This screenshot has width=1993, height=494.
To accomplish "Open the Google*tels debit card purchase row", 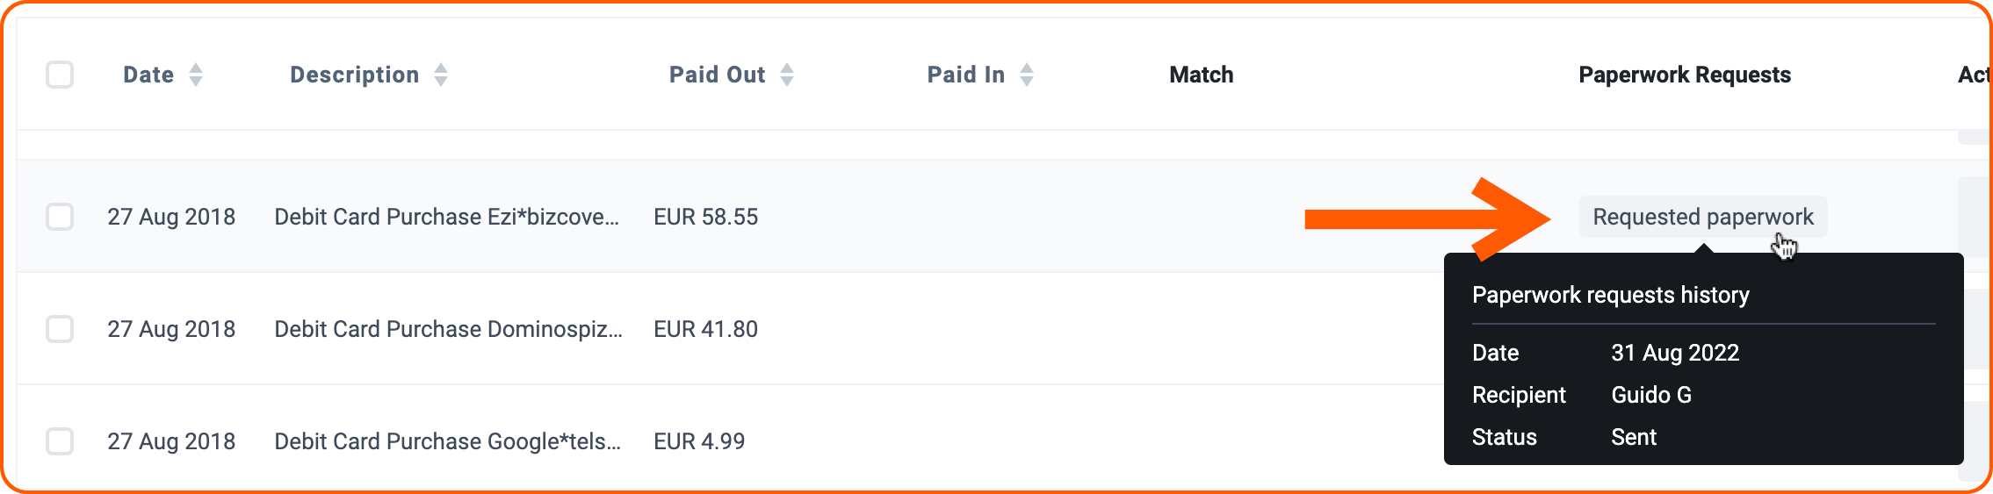I will (448, 441).
